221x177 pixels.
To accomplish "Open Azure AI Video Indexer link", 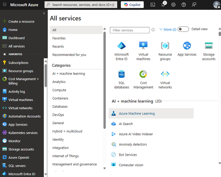I will pos(136,134).
